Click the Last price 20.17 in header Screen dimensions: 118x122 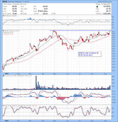pyautogui.click(x=108, y=11)
